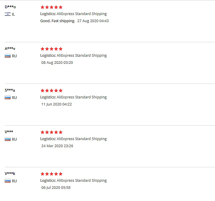The height and width of the screenshot is (201, 215).
Task: Click the Russia flag under V*** username
Action: (x=8, y=139)
